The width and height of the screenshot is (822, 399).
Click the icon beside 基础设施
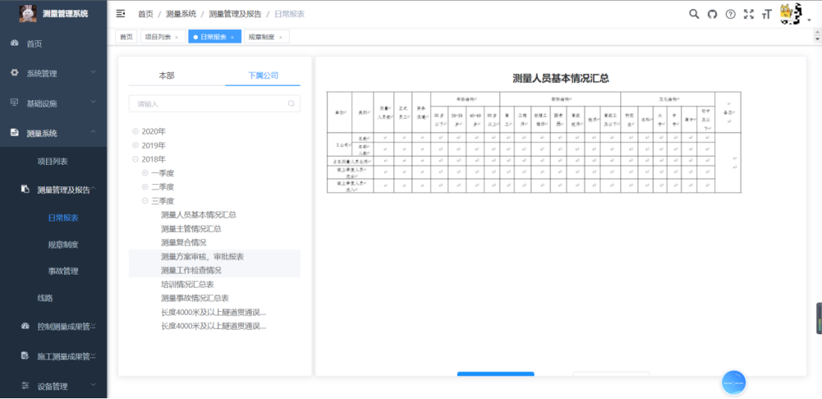tap(14, 103)
